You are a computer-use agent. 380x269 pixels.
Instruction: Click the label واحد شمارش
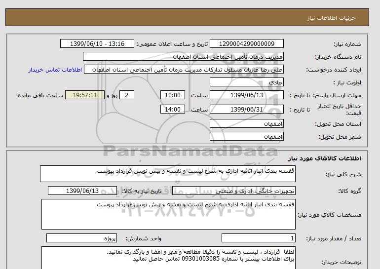click(x=144, y=239)
